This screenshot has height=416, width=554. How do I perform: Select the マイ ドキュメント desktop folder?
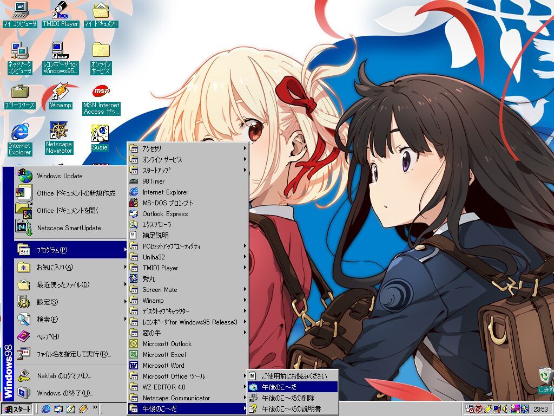pyautogui.click(x=101, y=14)
